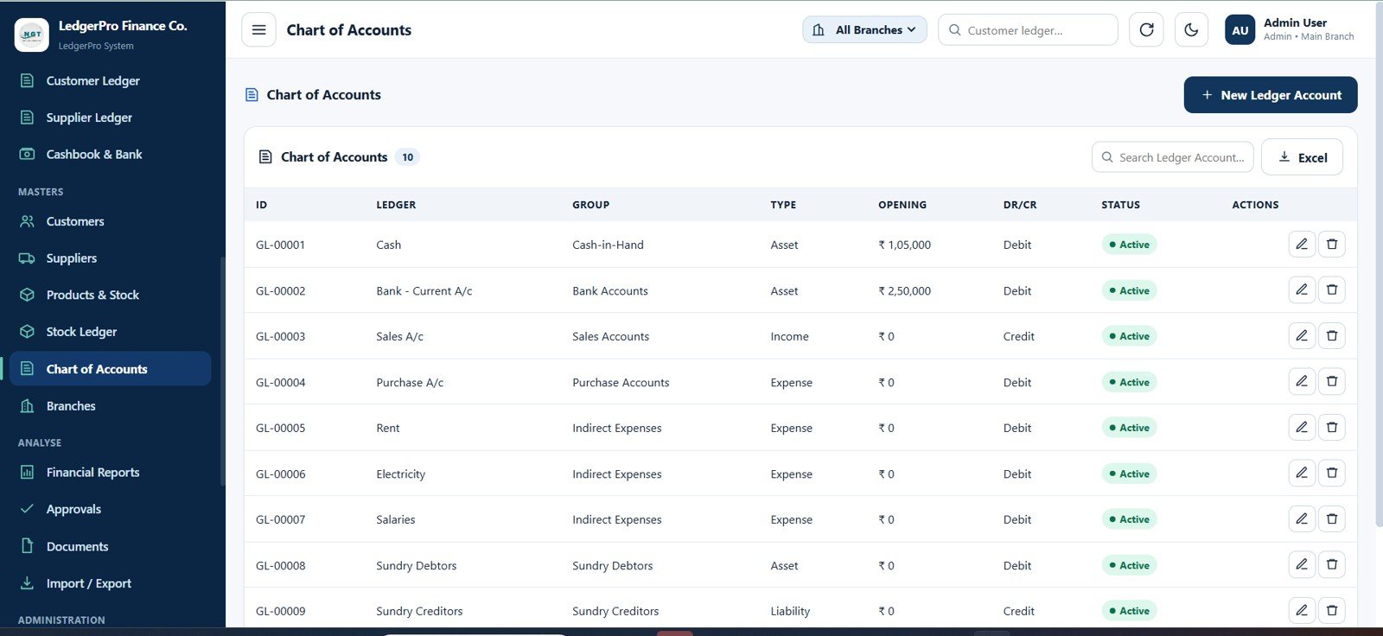The height and width of the screenshot is (636, 1383).
Task: Export table with Excel button
Action: pyautogui.click(x=1302, y=157)
